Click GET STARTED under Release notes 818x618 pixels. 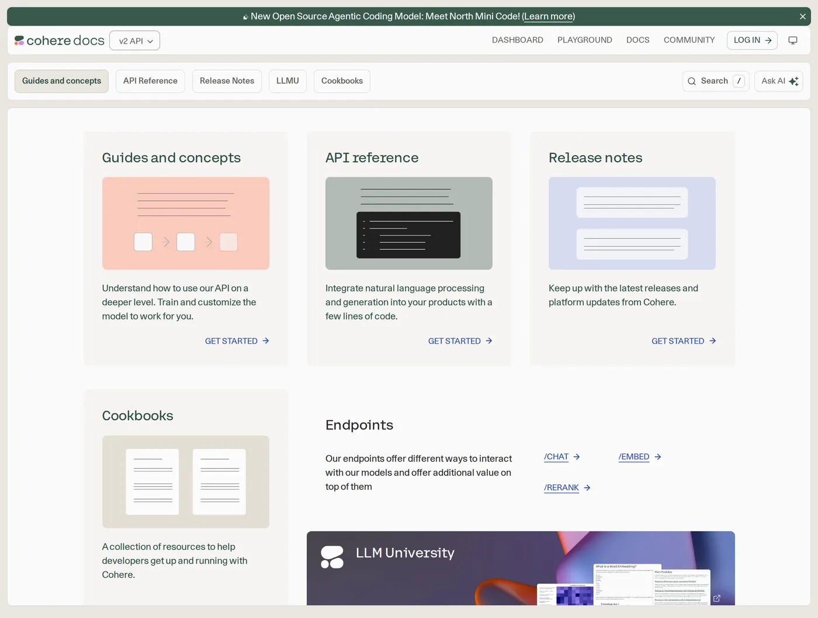pos(684,341)
